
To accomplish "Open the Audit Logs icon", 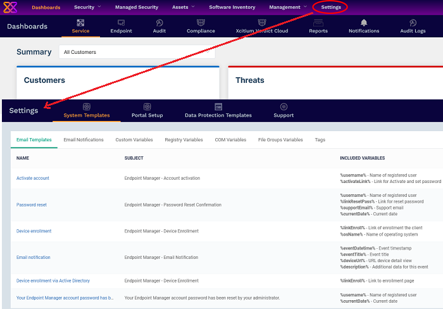I will point(413,23).
